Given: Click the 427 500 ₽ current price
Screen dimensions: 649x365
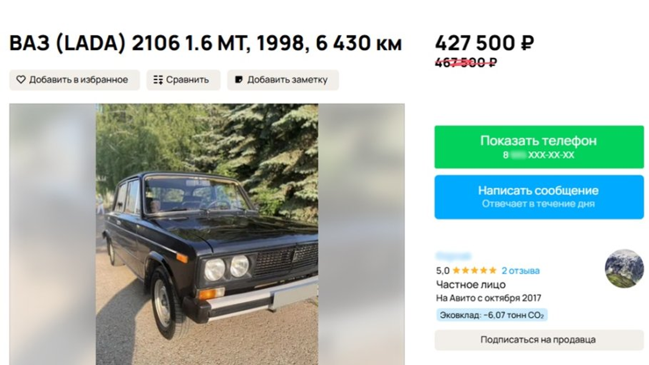Looking at the screenshot, I should point(484,43).
